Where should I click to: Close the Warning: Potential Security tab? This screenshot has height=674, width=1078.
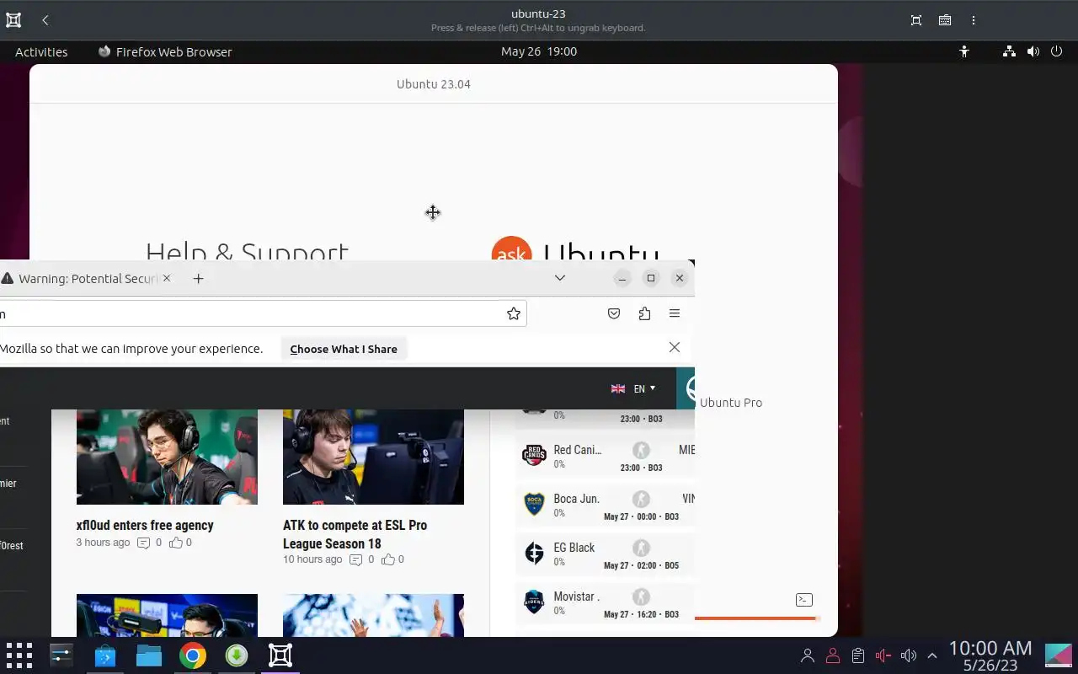[x=167, y=278]
